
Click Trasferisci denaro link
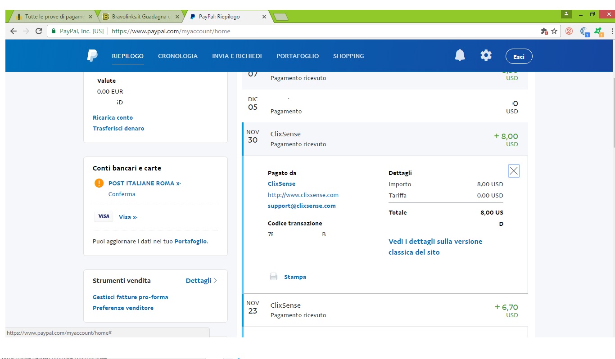[x=118, y=128]
